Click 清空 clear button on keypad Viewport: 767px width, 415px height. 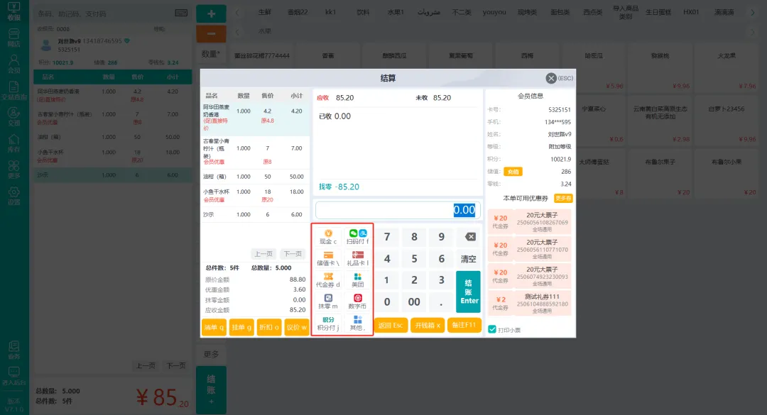(x=469, y=259)
